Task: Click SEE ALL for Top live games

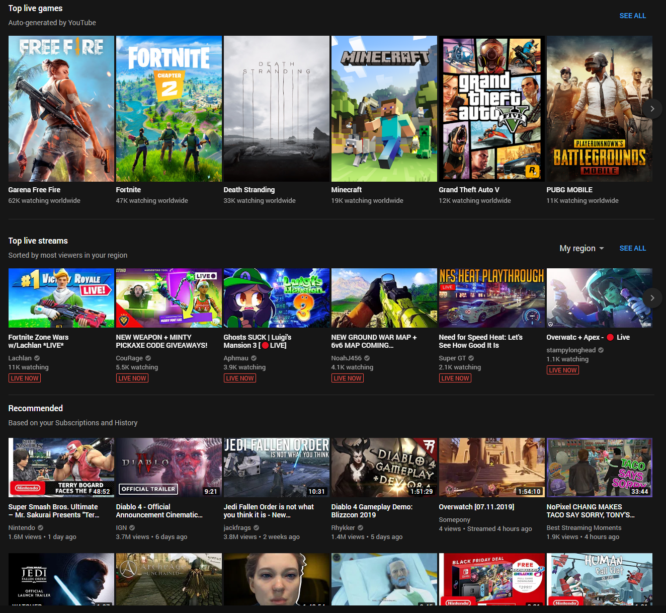Action: coord(633,16)
